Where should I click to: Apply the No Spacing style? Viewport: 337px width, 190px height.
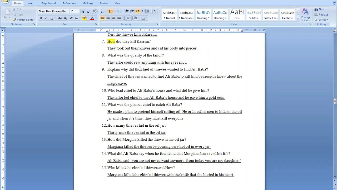click(186, 15)
